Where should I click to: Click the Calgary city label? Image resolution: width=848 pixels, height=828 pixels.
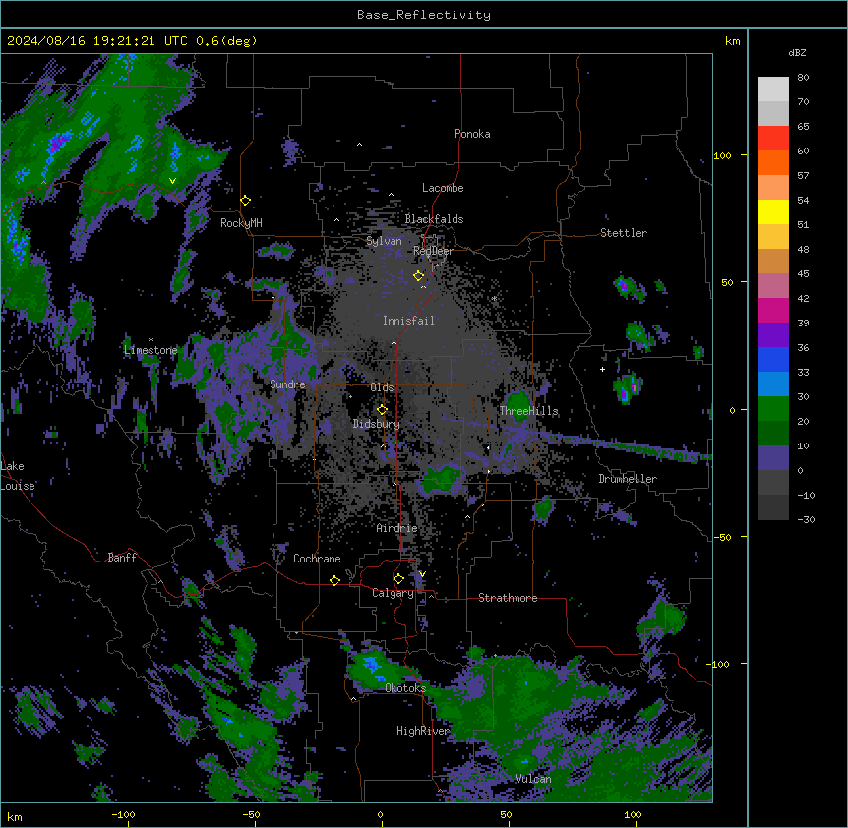[393, 593]
